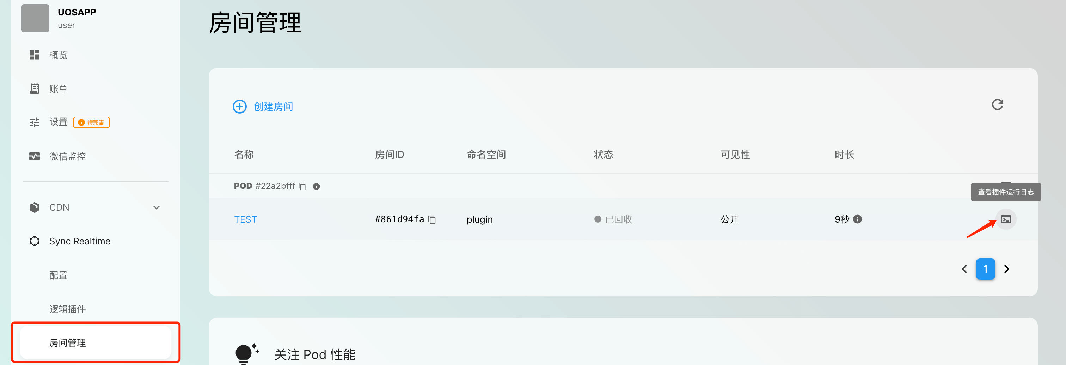
Task: Open 配置 submenu item
Action: click(x=59, y=275)
